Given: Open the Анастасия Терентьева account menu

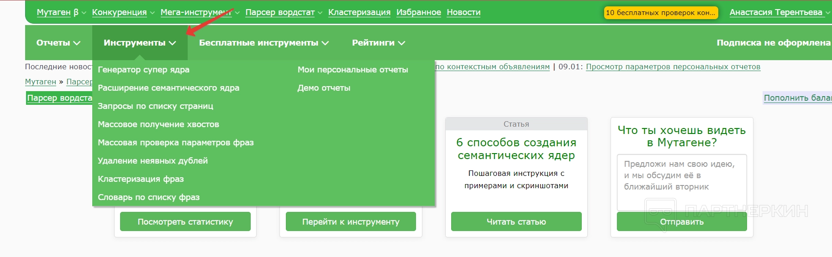Looking at the screenshot, I should [x=779, y=12].
